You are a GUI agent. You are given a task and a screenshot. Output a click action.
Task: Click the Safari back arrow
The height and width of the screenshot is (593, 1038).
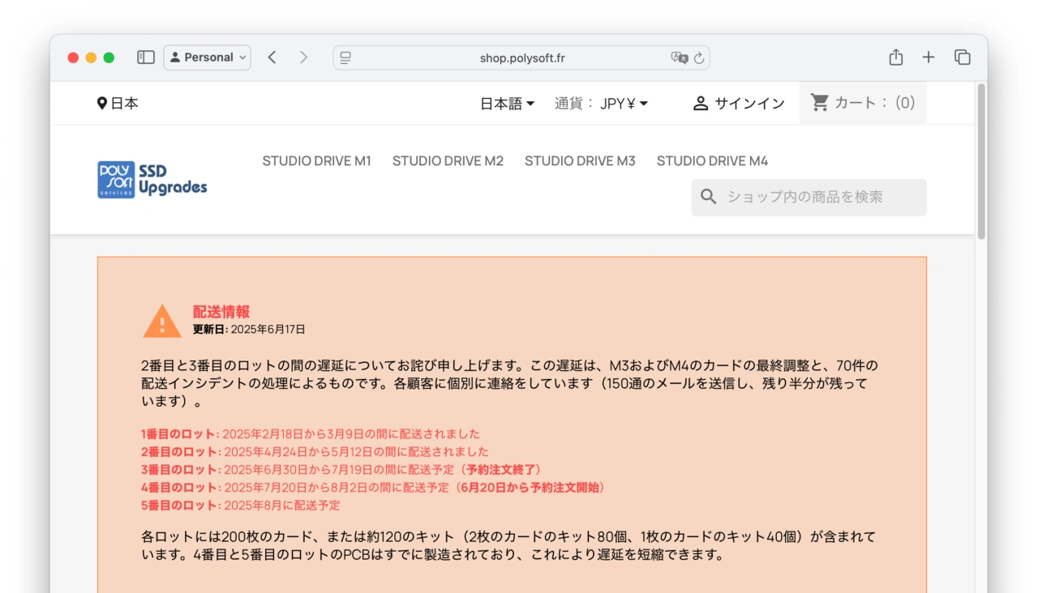pos(272,58)
